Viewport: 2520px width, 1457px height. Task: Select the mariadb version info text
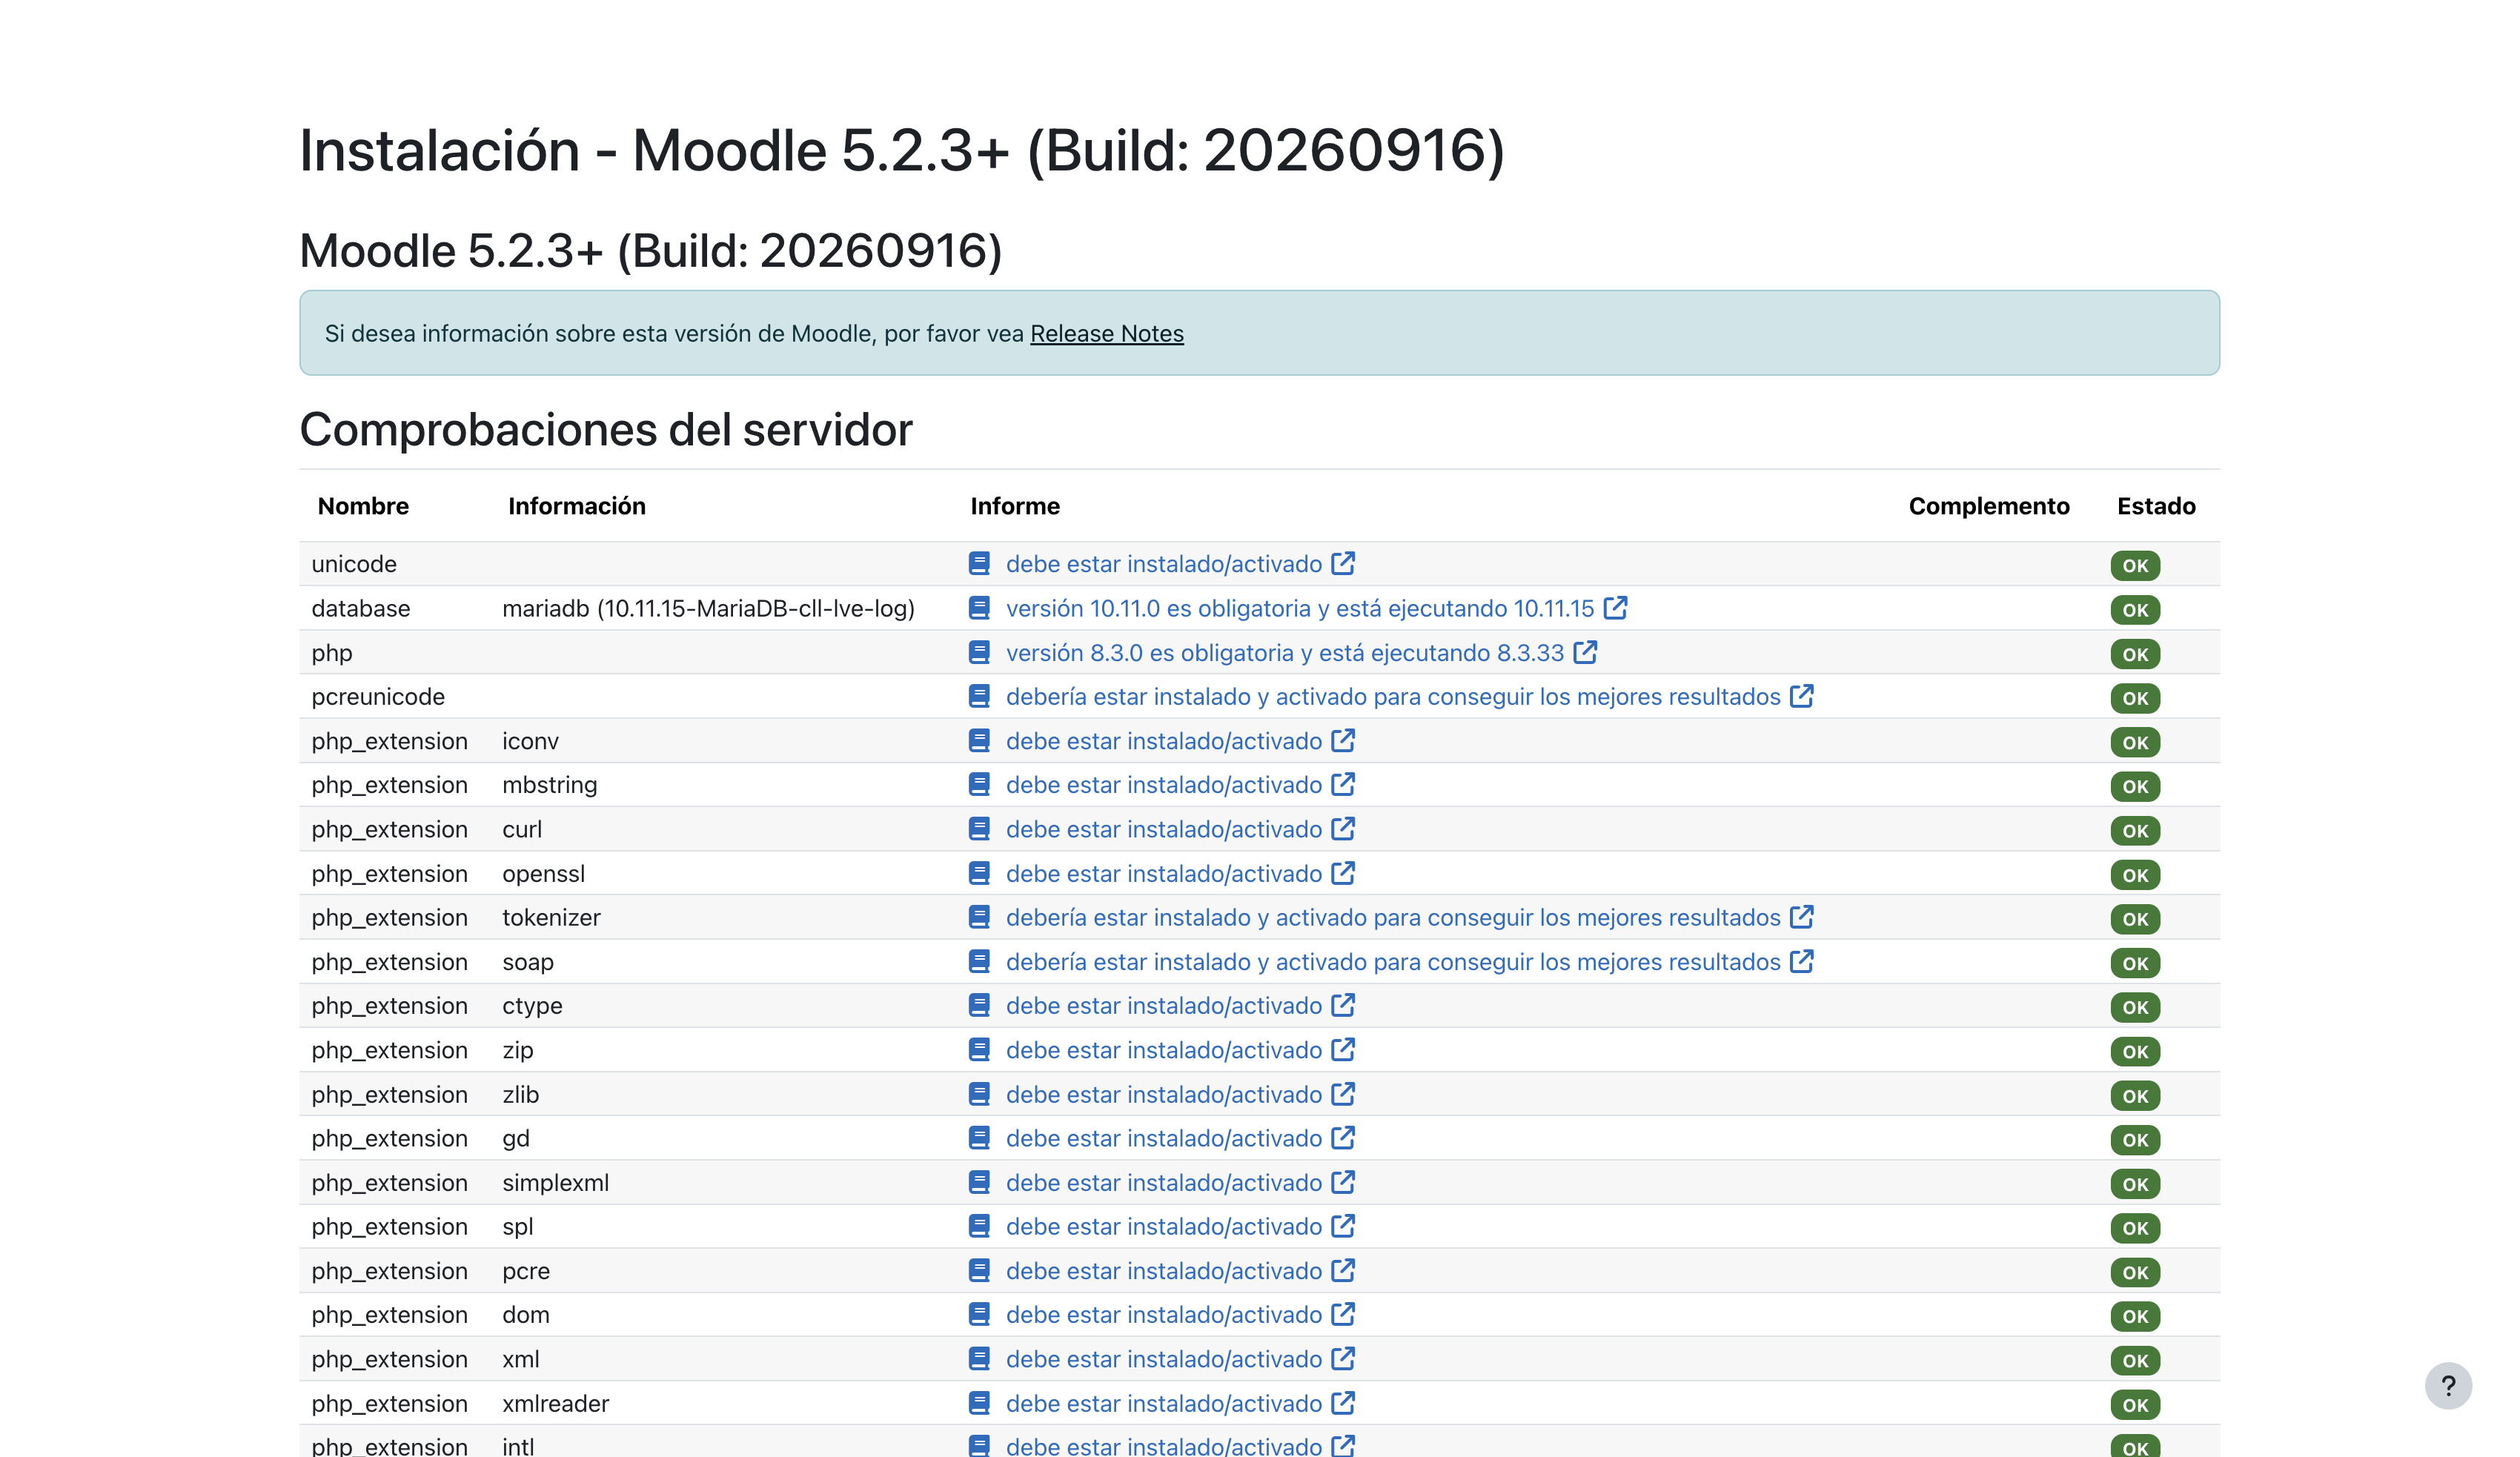(708, 608)
